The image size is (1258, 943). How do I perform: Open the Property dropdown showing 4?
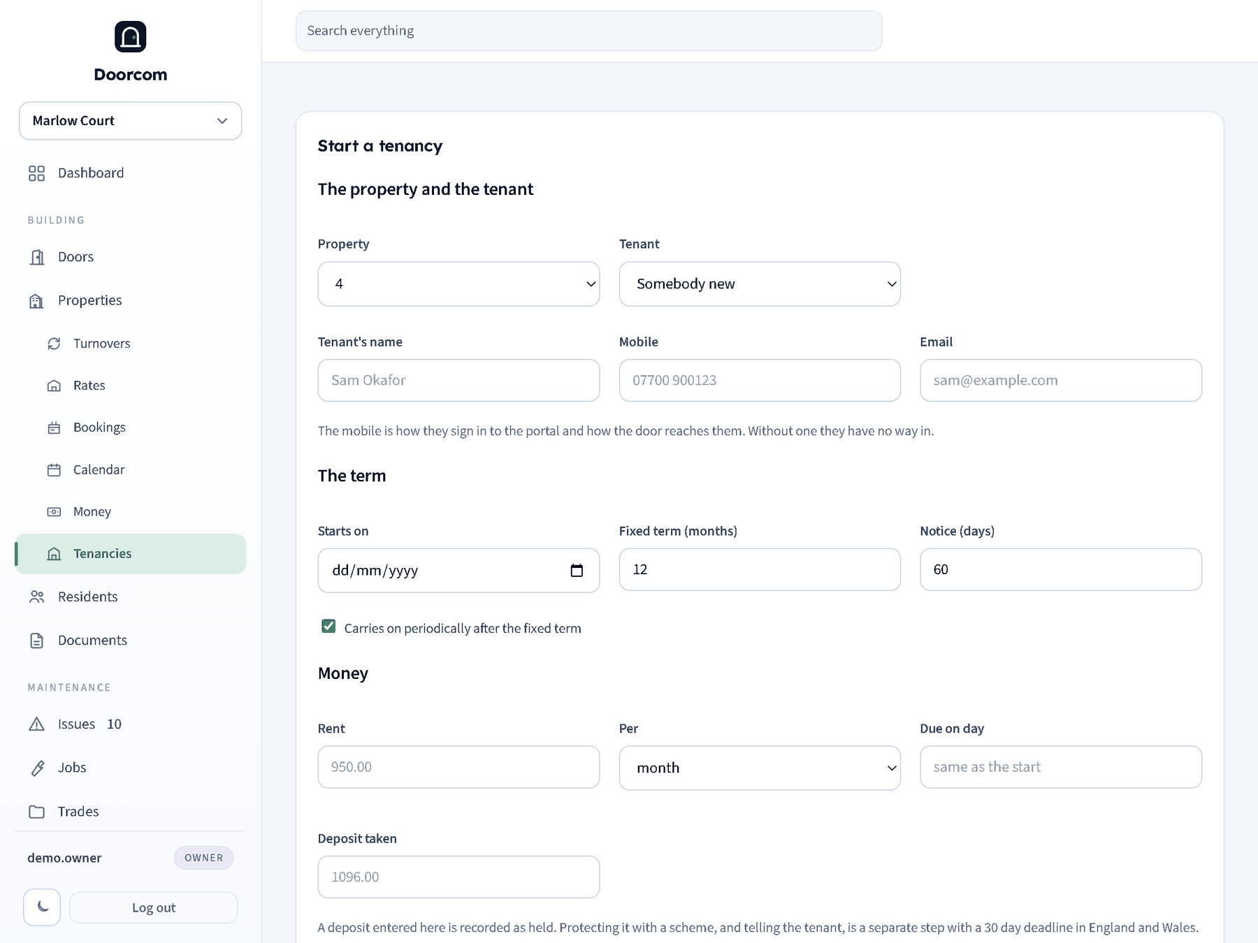(x=458, y=284)
